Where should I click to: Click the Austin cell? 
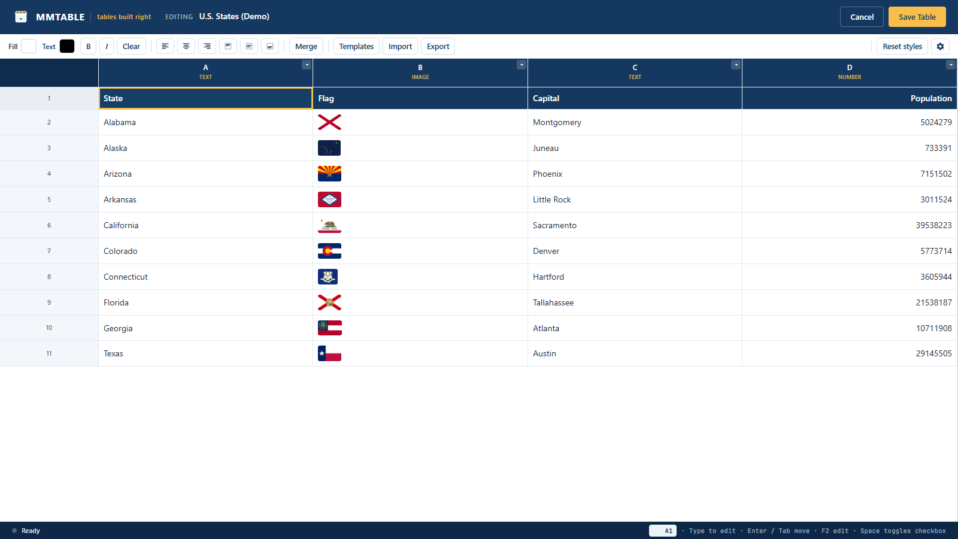click(x=635, y=353)
